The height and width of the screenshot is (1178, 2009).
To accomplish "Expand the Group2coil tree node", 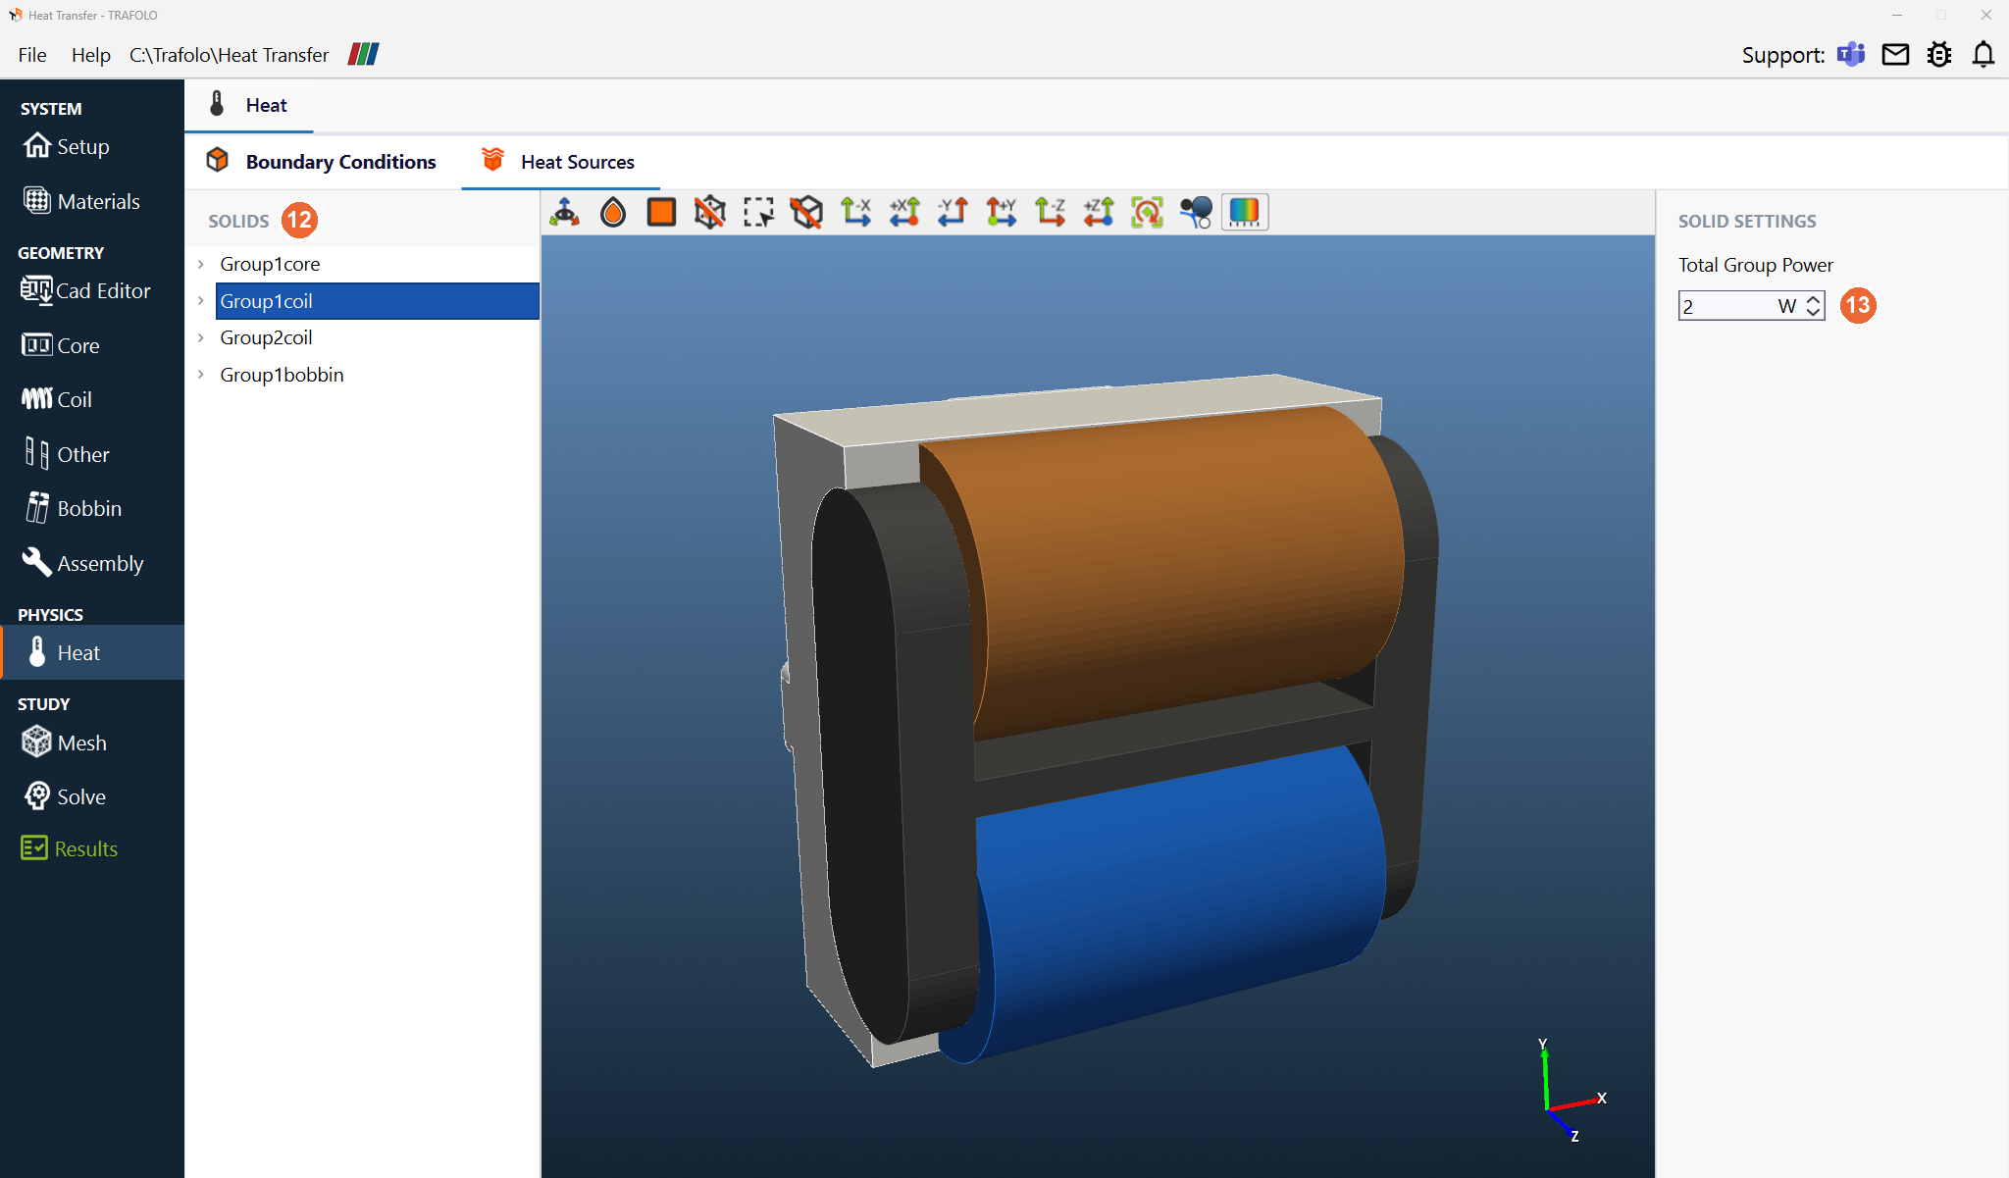I will pos(201,337).
